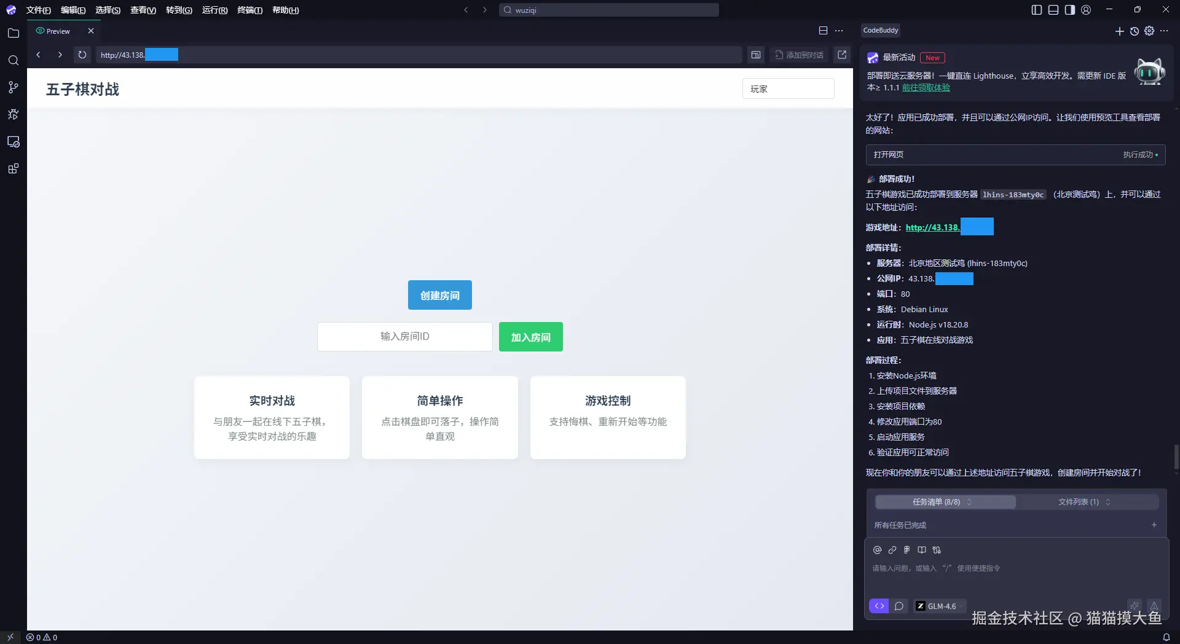Open the 文件(F) menu

(x=38, y=10)
